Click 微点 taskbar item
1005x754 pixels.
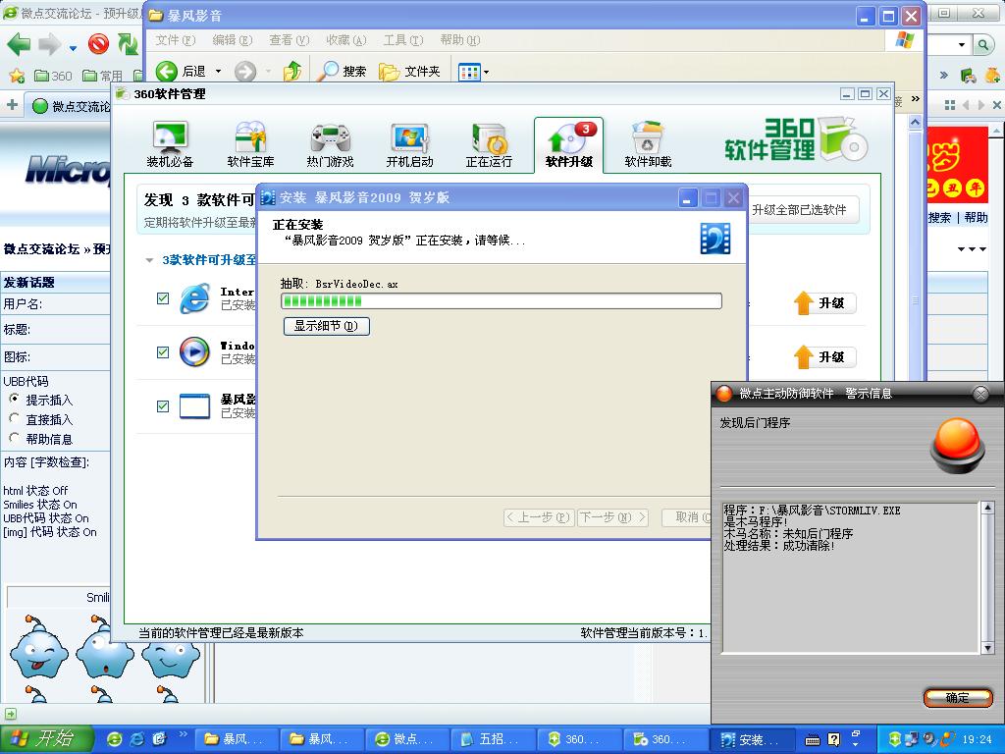(x=406, y=739)
